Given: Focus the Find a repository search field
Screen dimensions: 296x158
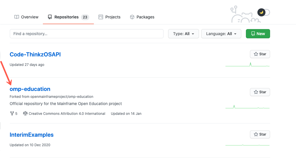Looking at the screenshot, I should [x=87, y=34].
